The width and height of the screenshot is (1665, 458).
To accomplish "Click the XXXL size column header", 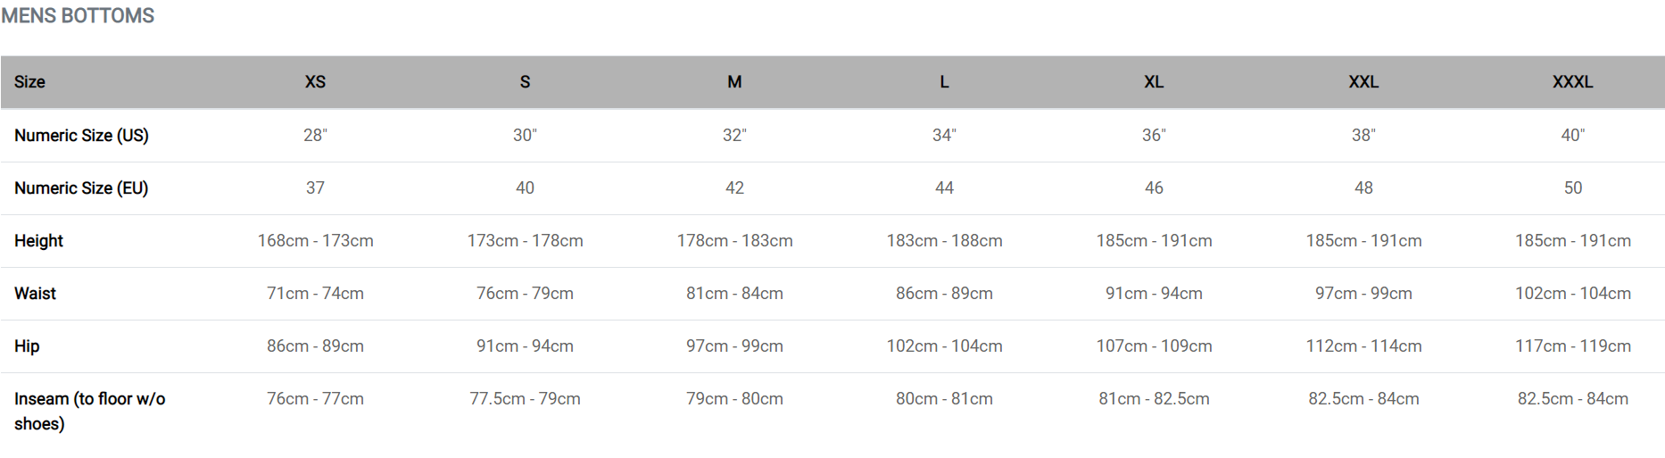I will (x=1572, y=82).
